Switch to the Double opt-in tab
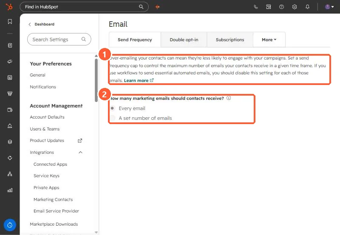340x235 pixels. coord(184,40)
